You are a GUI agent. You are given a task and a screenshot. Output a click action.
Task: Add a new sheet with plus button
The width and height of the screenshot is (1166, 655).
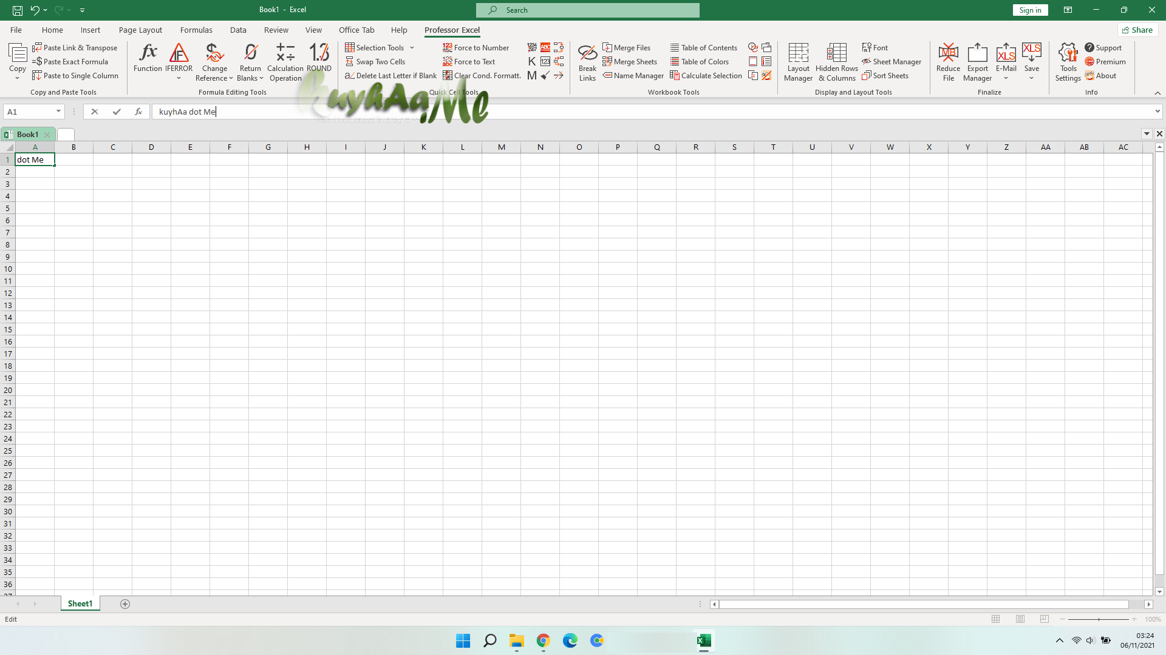point(125,604)
